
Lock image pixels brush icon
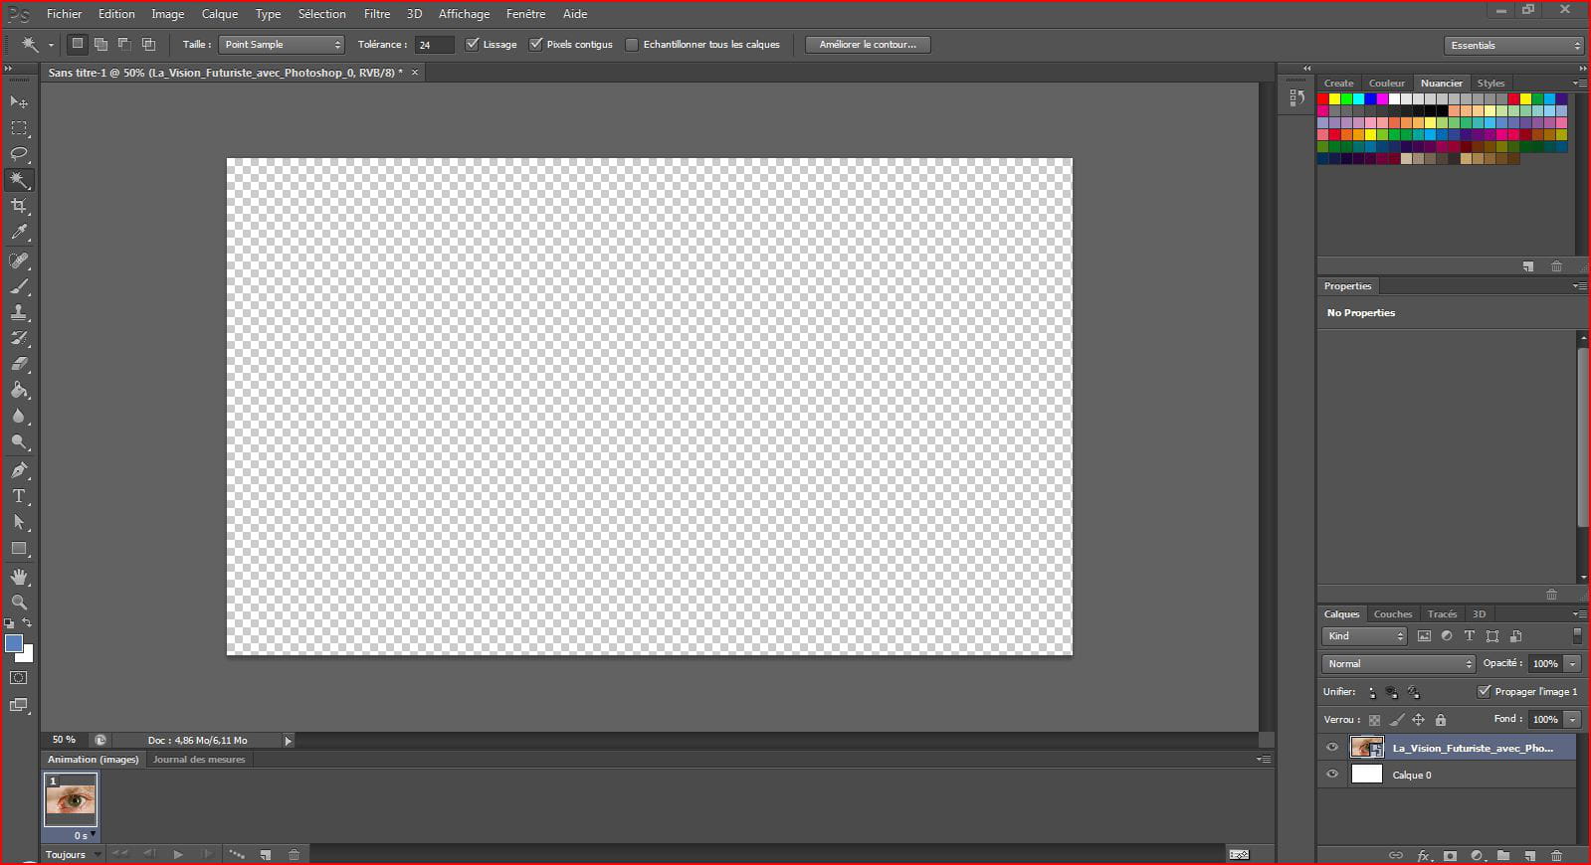click(x=1396, y=719)
